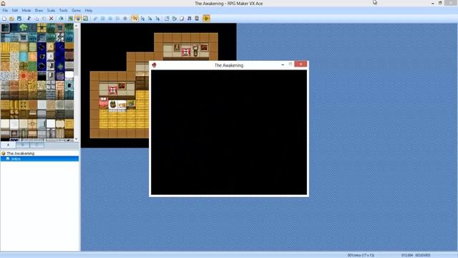Open the Script Editor toolbar icon

(182, 19)
